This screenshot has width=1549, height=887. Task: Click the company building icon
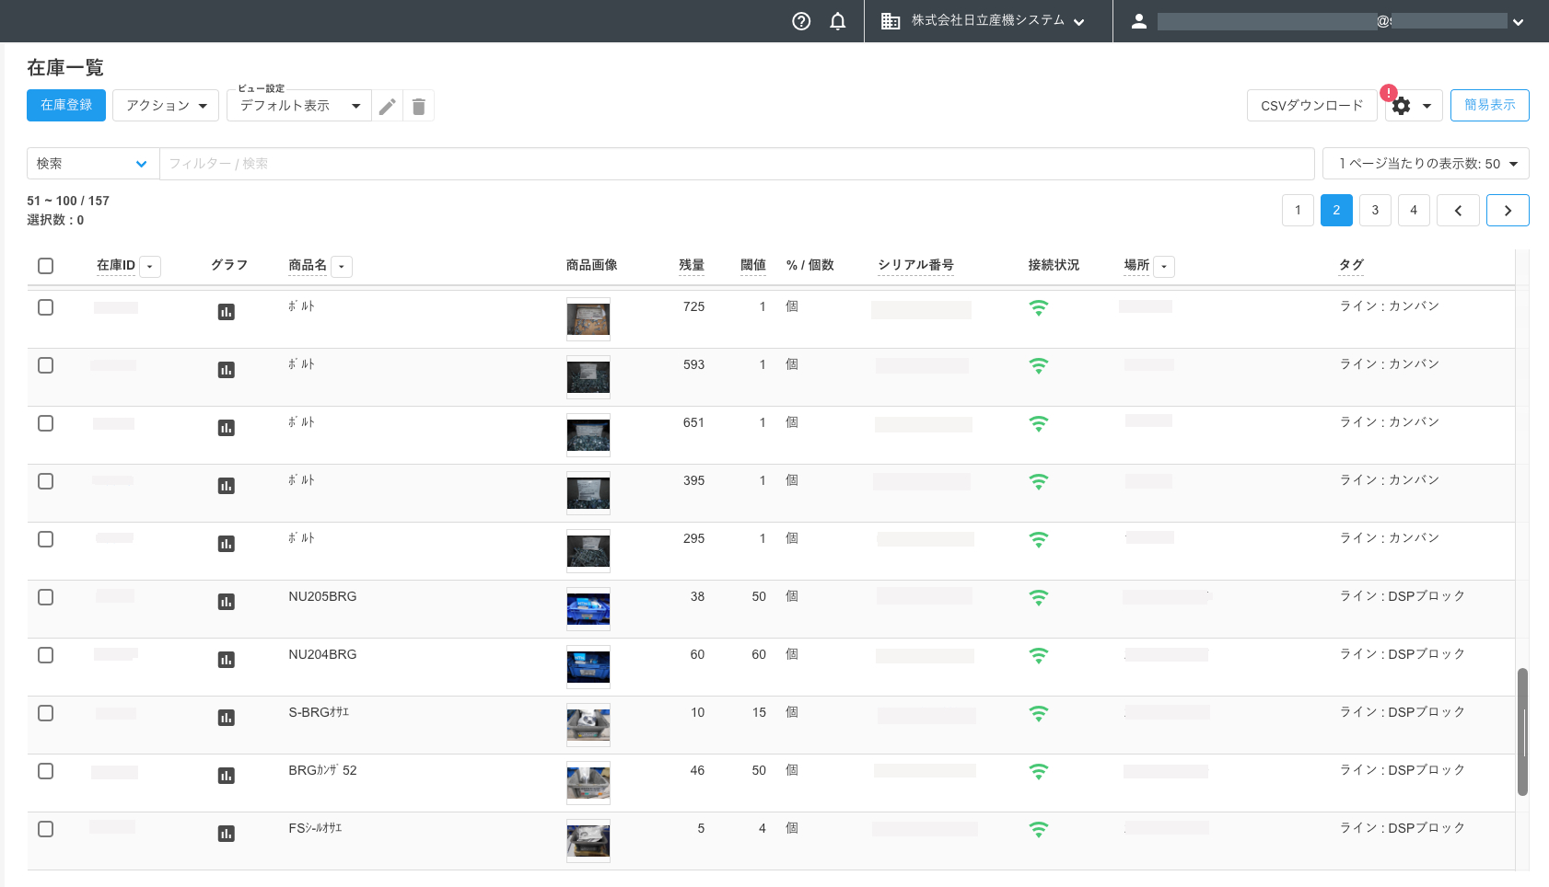[x=891, y=21]
